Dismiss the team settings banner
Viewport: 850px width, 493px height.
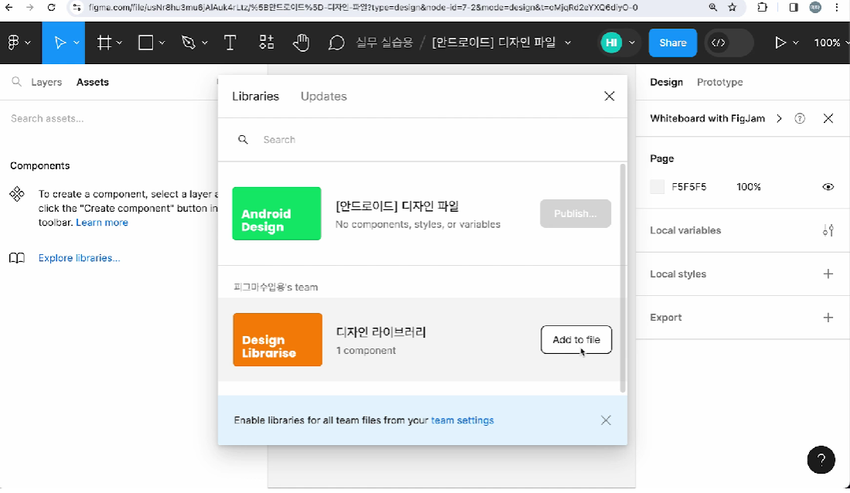click(606, 420)
